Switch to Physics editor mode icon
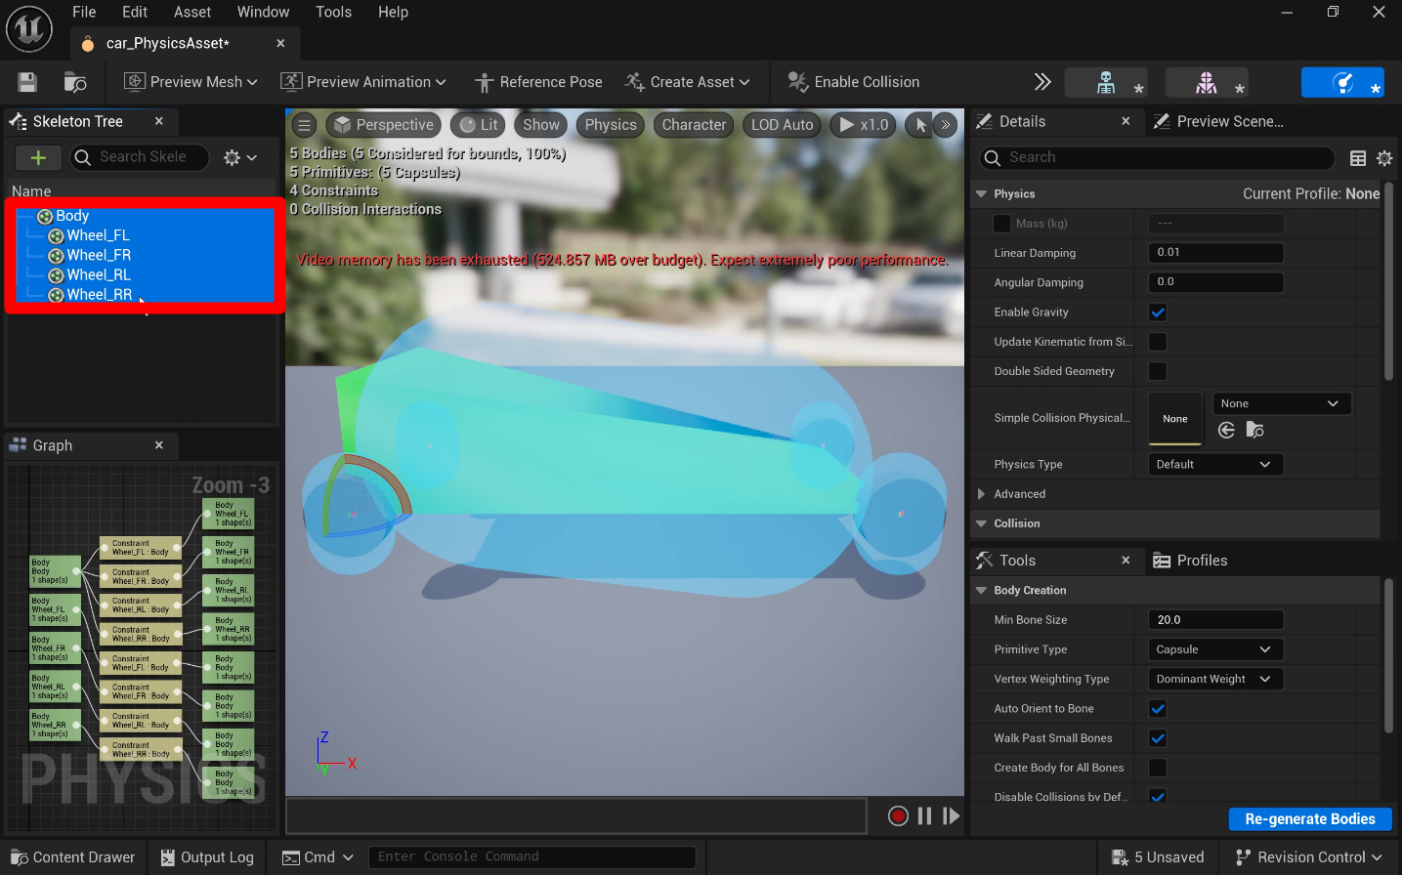1403x876 pixels. 1342,83
